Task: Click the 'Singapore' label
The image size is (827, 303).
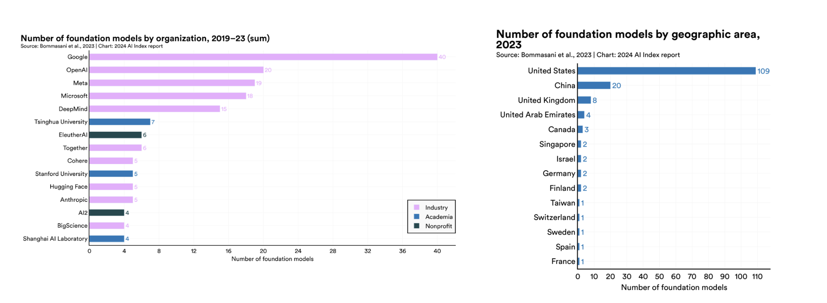Action: pyautogui.click(x=557, y=144)
